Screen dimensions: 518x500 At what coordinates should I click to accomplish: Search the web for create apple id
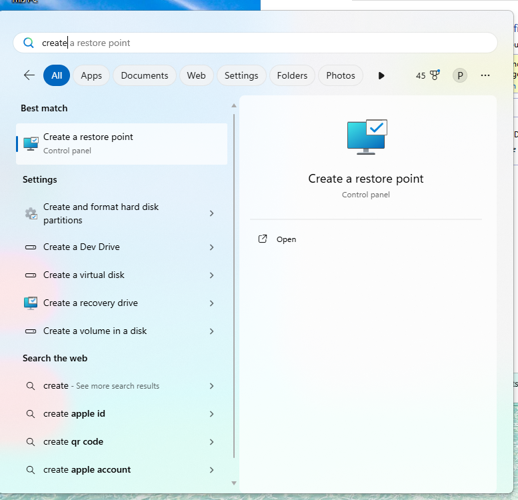[121, 414]
